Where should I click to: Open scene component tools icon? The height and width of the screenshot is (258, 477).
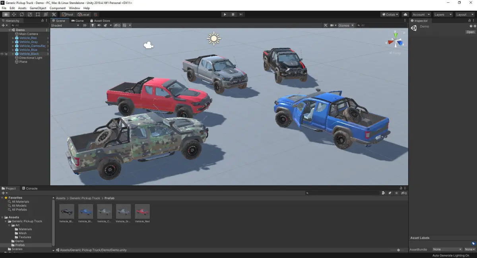tap(326, 25)
